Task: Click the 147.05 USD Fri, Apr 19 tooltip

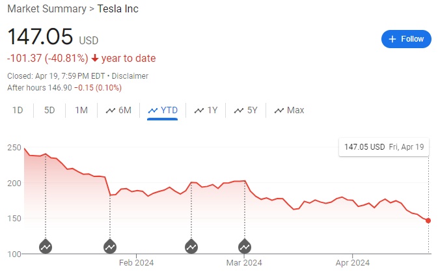Action: [x=383, y=147]
